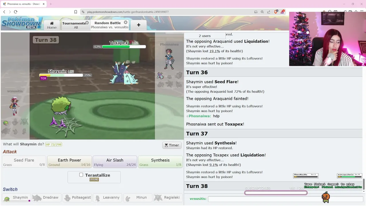Screen dimensions: 366x206
Task: Open a new browser tab with plus
Action: coord(51,4)
